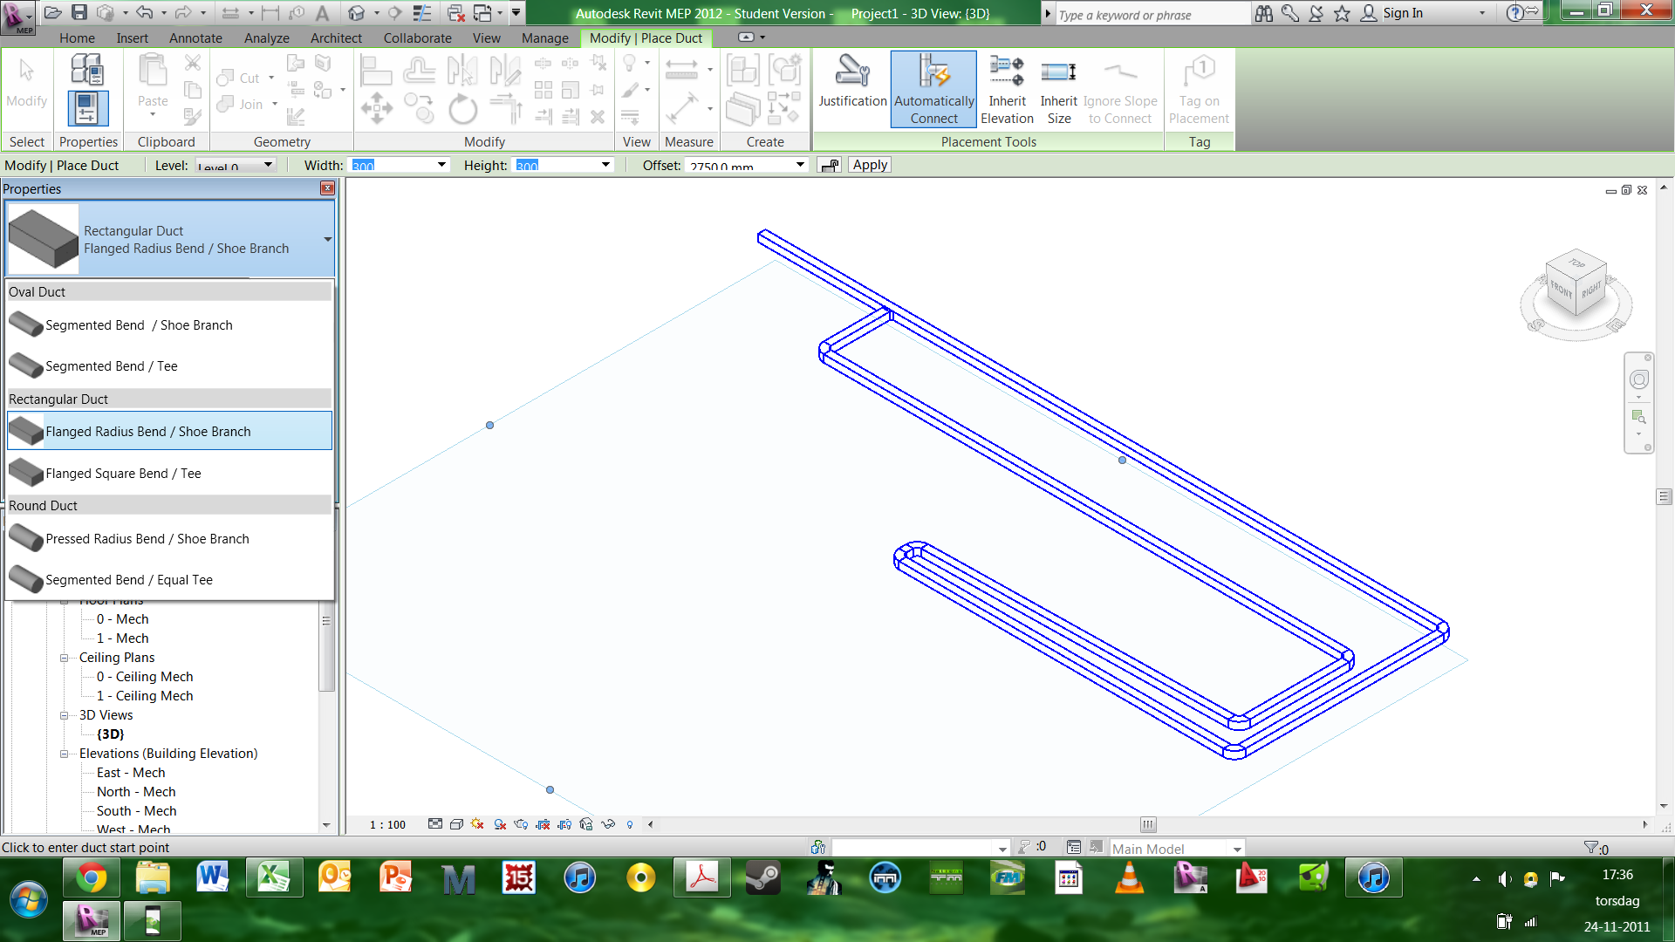
Task: Click the Properties palette icon
Action: click(x=87, y=108)
